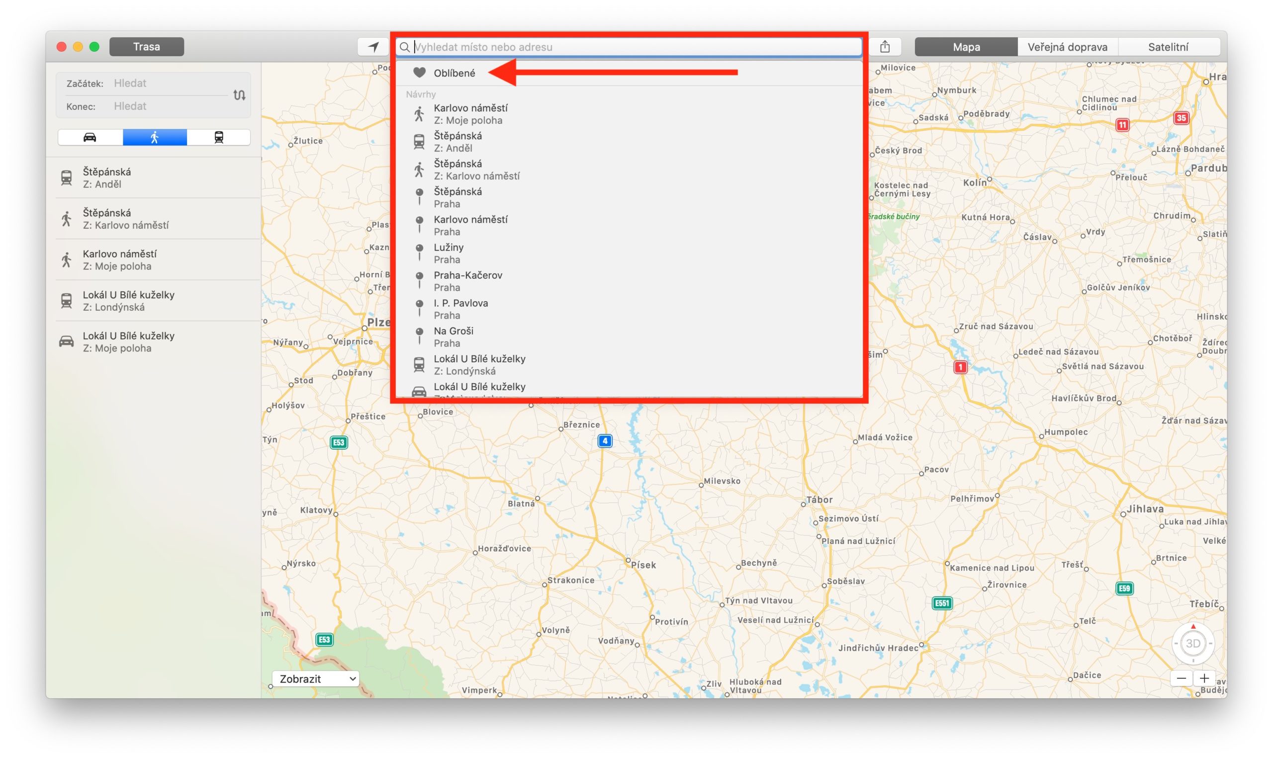Choose suggestion Karlovo náměstí Praha

tap(630, 226)
